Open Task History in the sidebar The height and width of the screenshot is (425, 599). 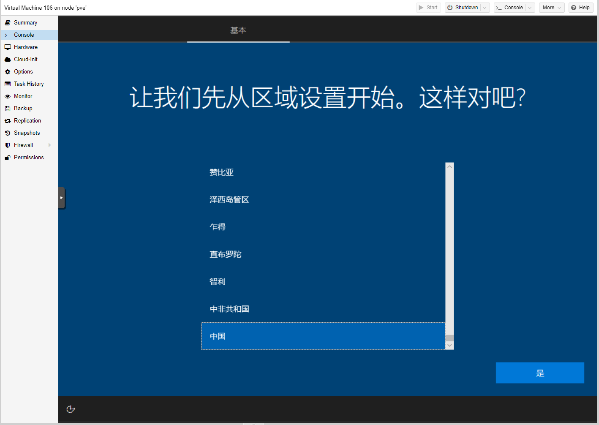[x=29, y=84]
